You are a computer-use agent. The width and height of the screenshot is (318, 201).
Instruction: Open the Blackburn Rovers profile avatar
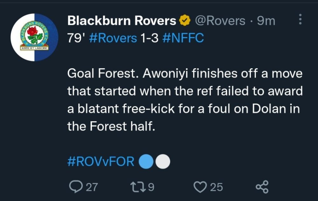(x=34, y=37)
